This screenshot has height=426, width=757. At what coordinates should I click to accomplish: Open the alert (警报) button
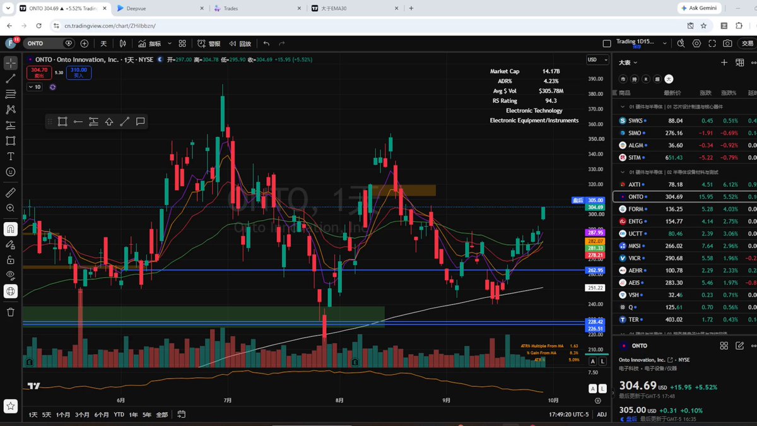click(209, 44)
